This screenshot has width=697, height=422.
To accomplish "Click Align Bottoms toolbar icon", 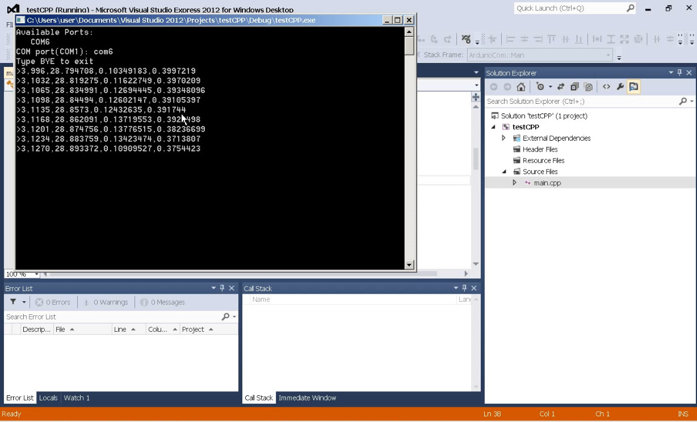I will [x=578, y=39].
